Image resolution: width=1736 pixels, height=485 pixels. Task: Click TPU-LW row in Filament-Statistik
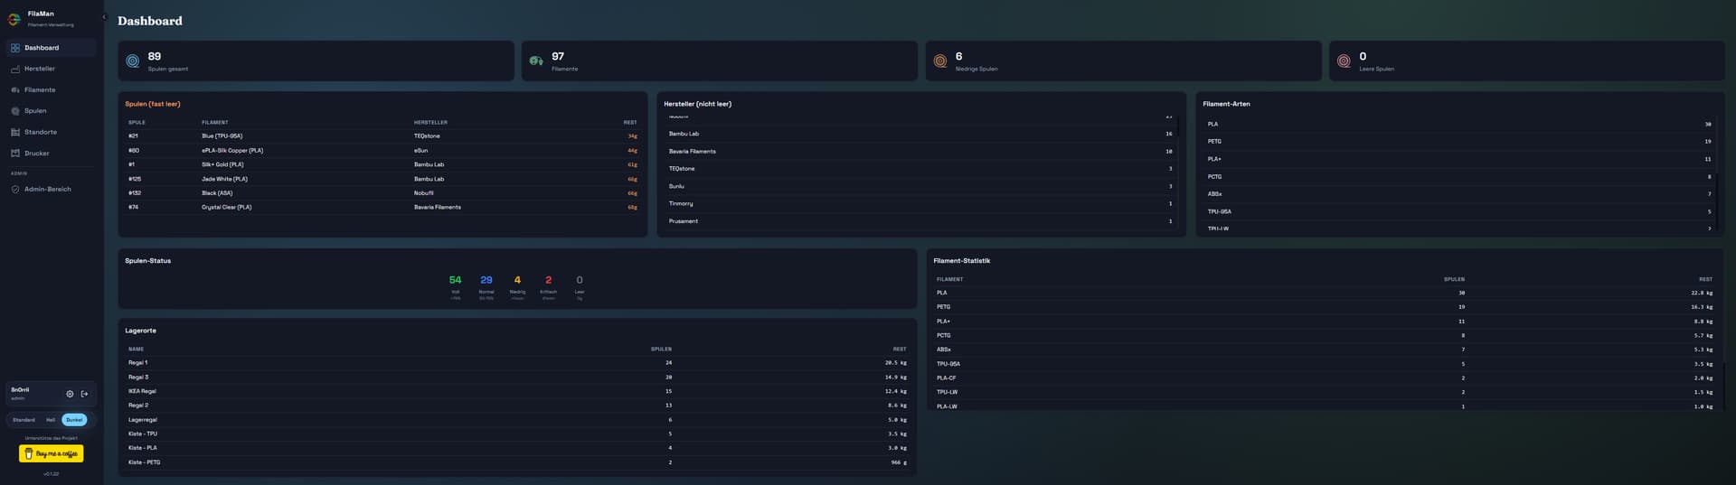pyautogui.click(x=1325, y=392)
